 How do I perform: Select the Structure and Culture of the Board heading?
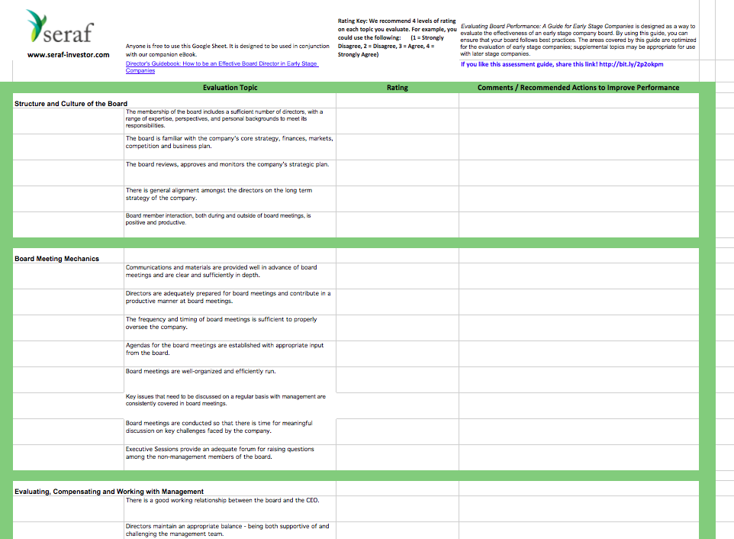point(71,104)
